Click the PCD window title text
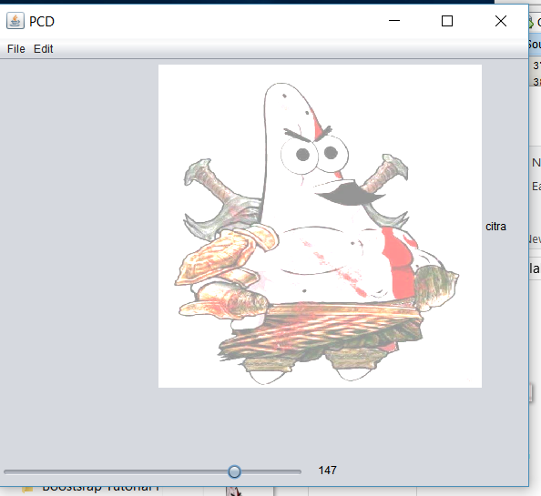The image size is (541, 496). coord(42,21)
